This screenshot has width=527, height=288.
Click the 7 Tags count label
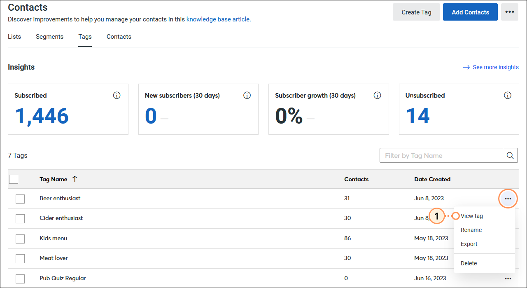click(18, 155)
